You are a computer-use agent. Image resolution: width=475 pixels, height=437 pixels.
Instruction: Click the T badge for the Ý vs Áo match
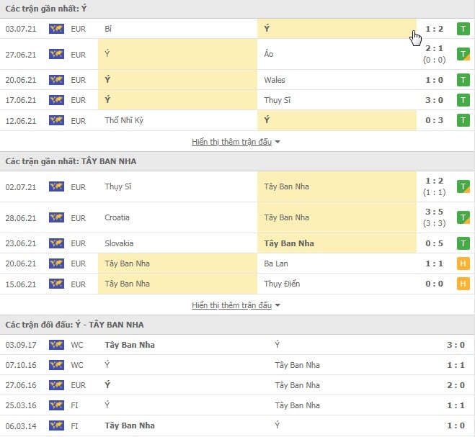[463, 54]
